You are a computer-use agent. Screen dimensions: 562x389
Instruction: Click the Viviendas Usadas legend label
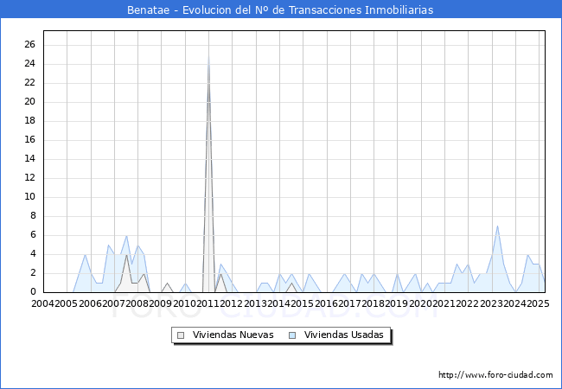344,335
